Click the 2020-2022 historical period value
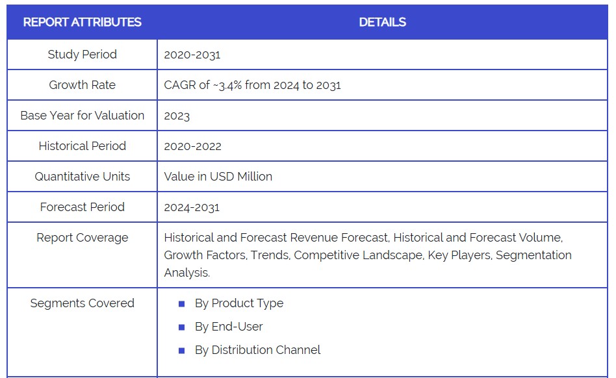The width and height of the screenshot is (616, 378). click(x=192, y=146)
